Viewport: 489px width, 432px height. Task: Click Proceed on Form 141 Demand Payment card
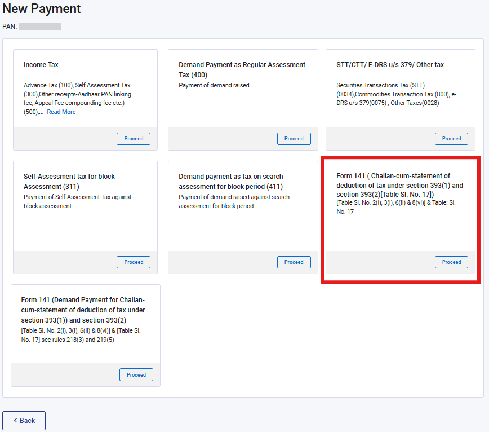click(136, 374)
